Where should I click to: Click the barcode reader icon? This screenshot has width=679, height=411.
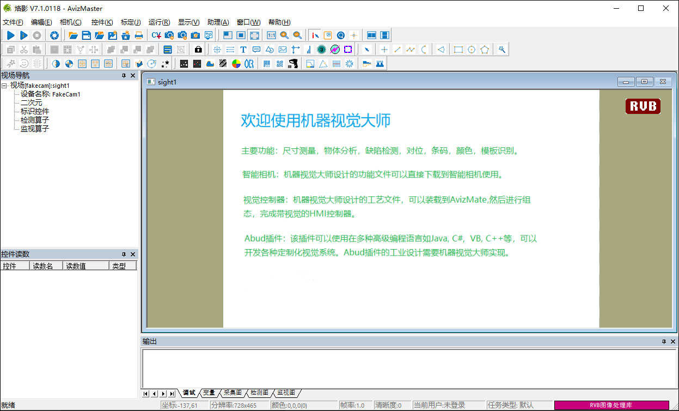point(267,64)
